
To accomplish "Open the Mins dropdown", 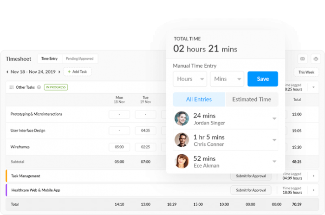I will pos(227,79).
